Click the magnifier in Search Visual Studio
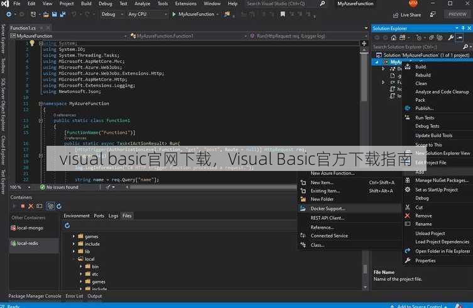The height and width of the screenshot is (308, 473). (x=322, y=4)
